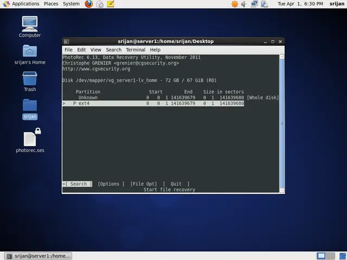The image size is (347, 260).
Task: Click the GNOME foot Applications icon
Action: click(6, 4)
